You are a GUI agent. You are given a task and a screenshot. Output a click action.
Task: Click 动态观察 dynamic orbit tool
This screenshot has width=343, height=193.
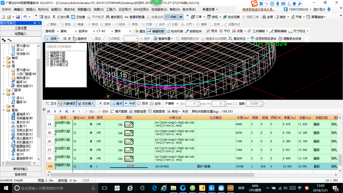[x=231, y=17]
